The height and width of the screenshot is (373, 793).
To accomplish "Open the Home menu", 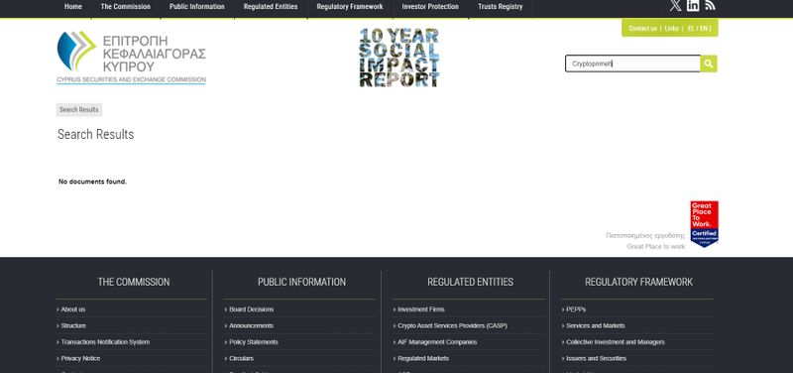I will tap(73, 7).
